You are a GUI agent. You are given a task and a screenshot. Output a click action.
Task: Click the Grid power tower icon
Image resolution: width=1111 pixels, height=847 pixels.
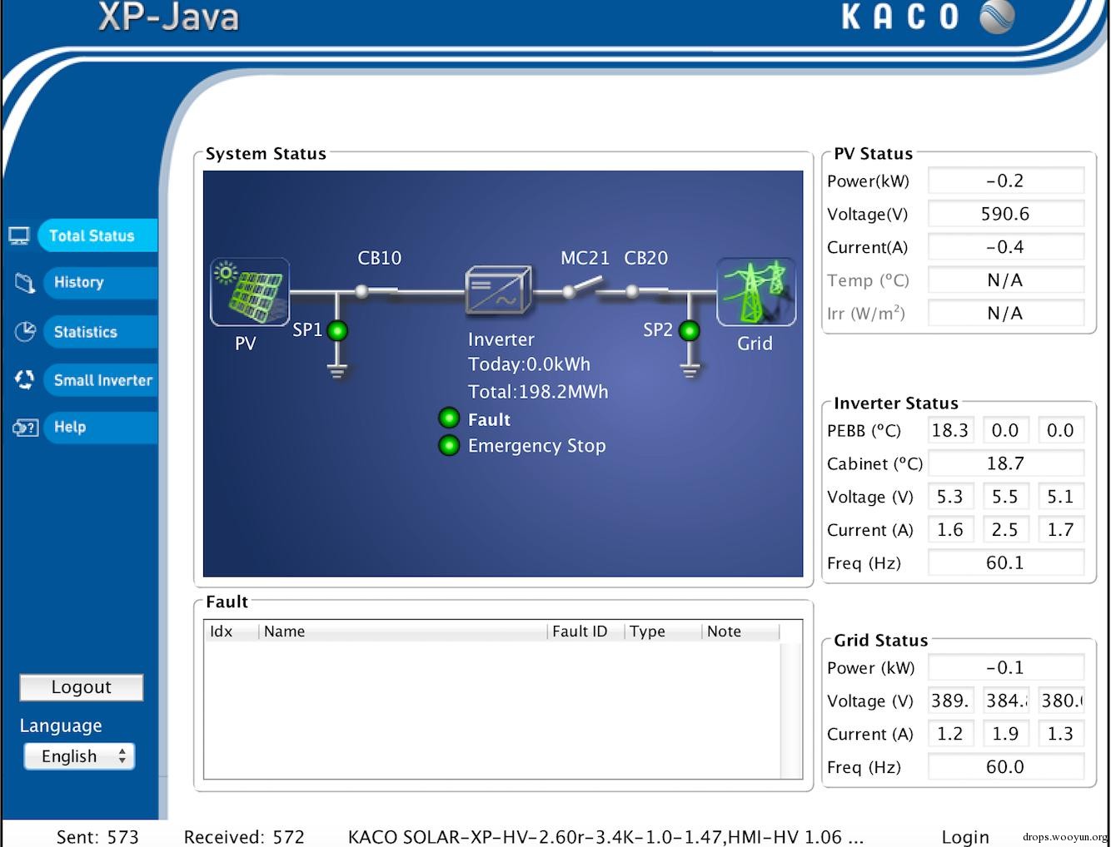point(755,292)
